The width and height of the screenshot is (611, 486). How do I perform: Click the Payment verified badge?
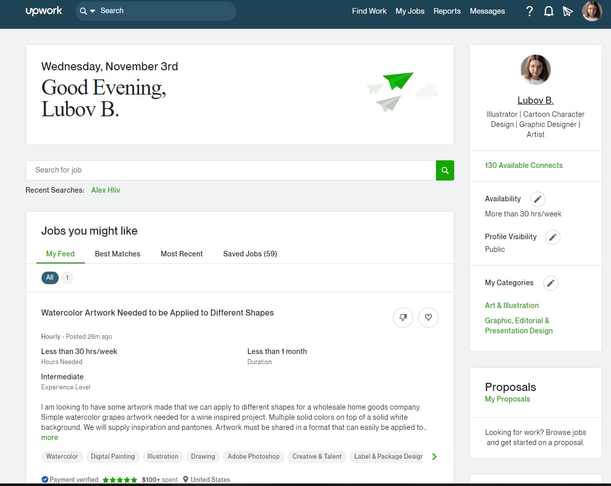click(x=70, y=479)
